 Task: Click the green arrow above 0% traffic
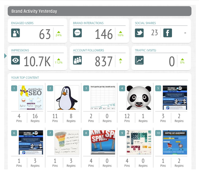(183, 59)
